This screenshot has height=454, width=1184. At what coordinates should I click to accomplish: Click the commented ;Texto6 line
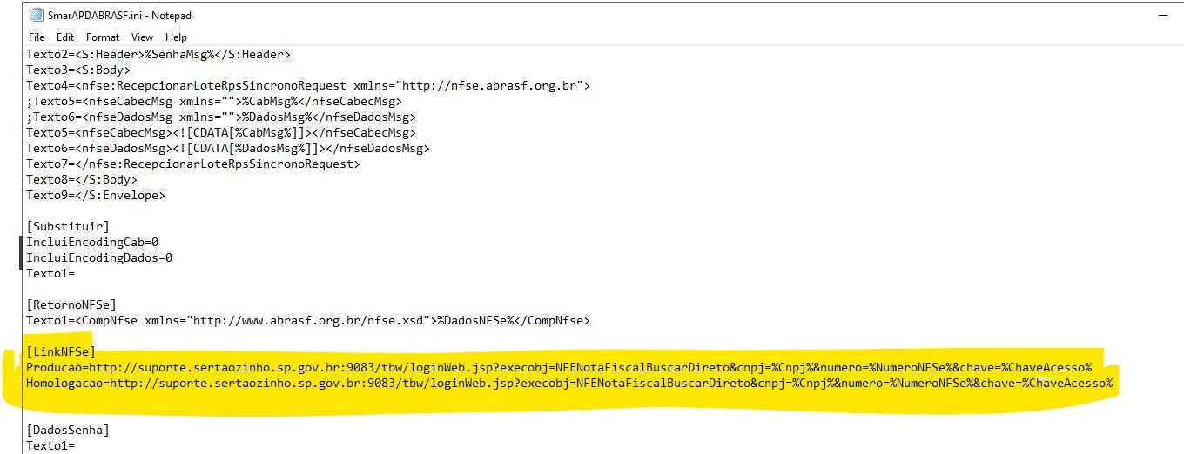[x=221, y=117]
